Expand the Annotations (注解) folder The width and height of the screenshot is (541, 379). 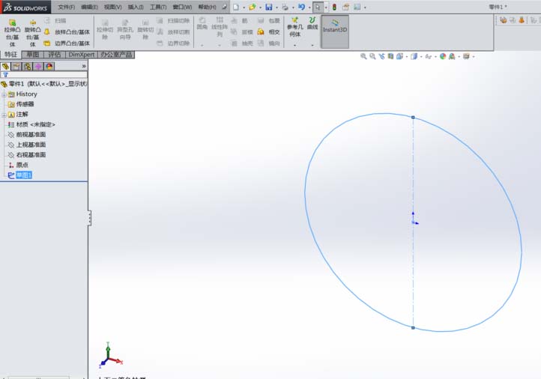tap(4, 115)
